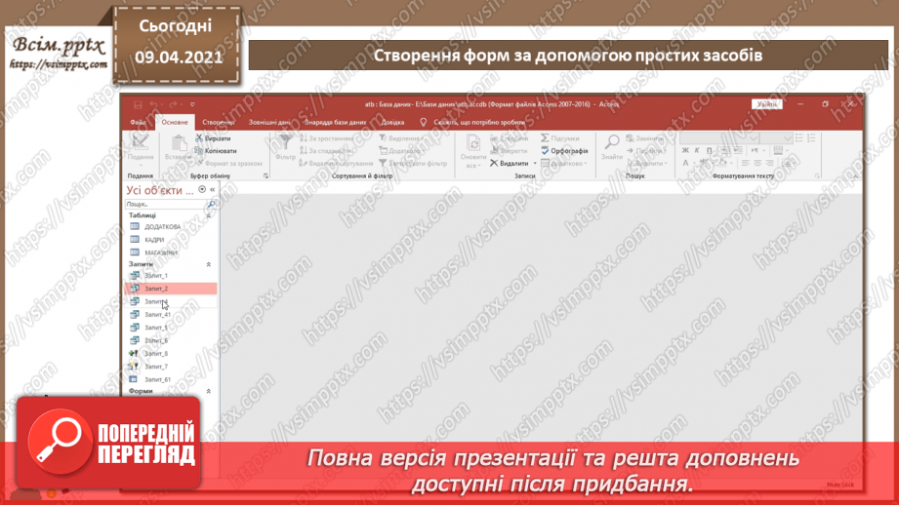The width and height of the screenshot is (899, 505).
Task: Click the Увійти sign-in button
Action: (x=766, y=104)
